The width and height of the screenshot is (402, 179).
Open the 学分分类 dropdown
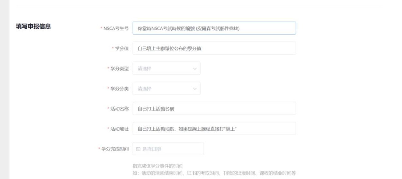167,89
